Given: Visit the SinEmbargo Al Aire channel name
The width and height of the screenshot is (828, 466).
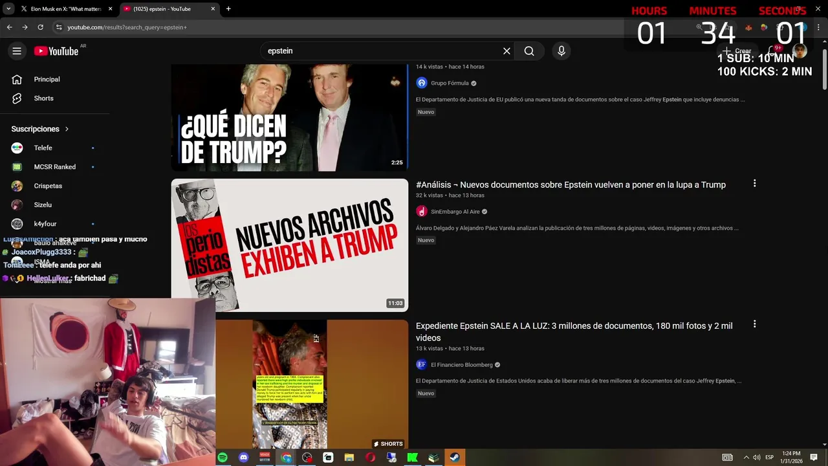Looking at the screenshot, I should pos(455,212).
